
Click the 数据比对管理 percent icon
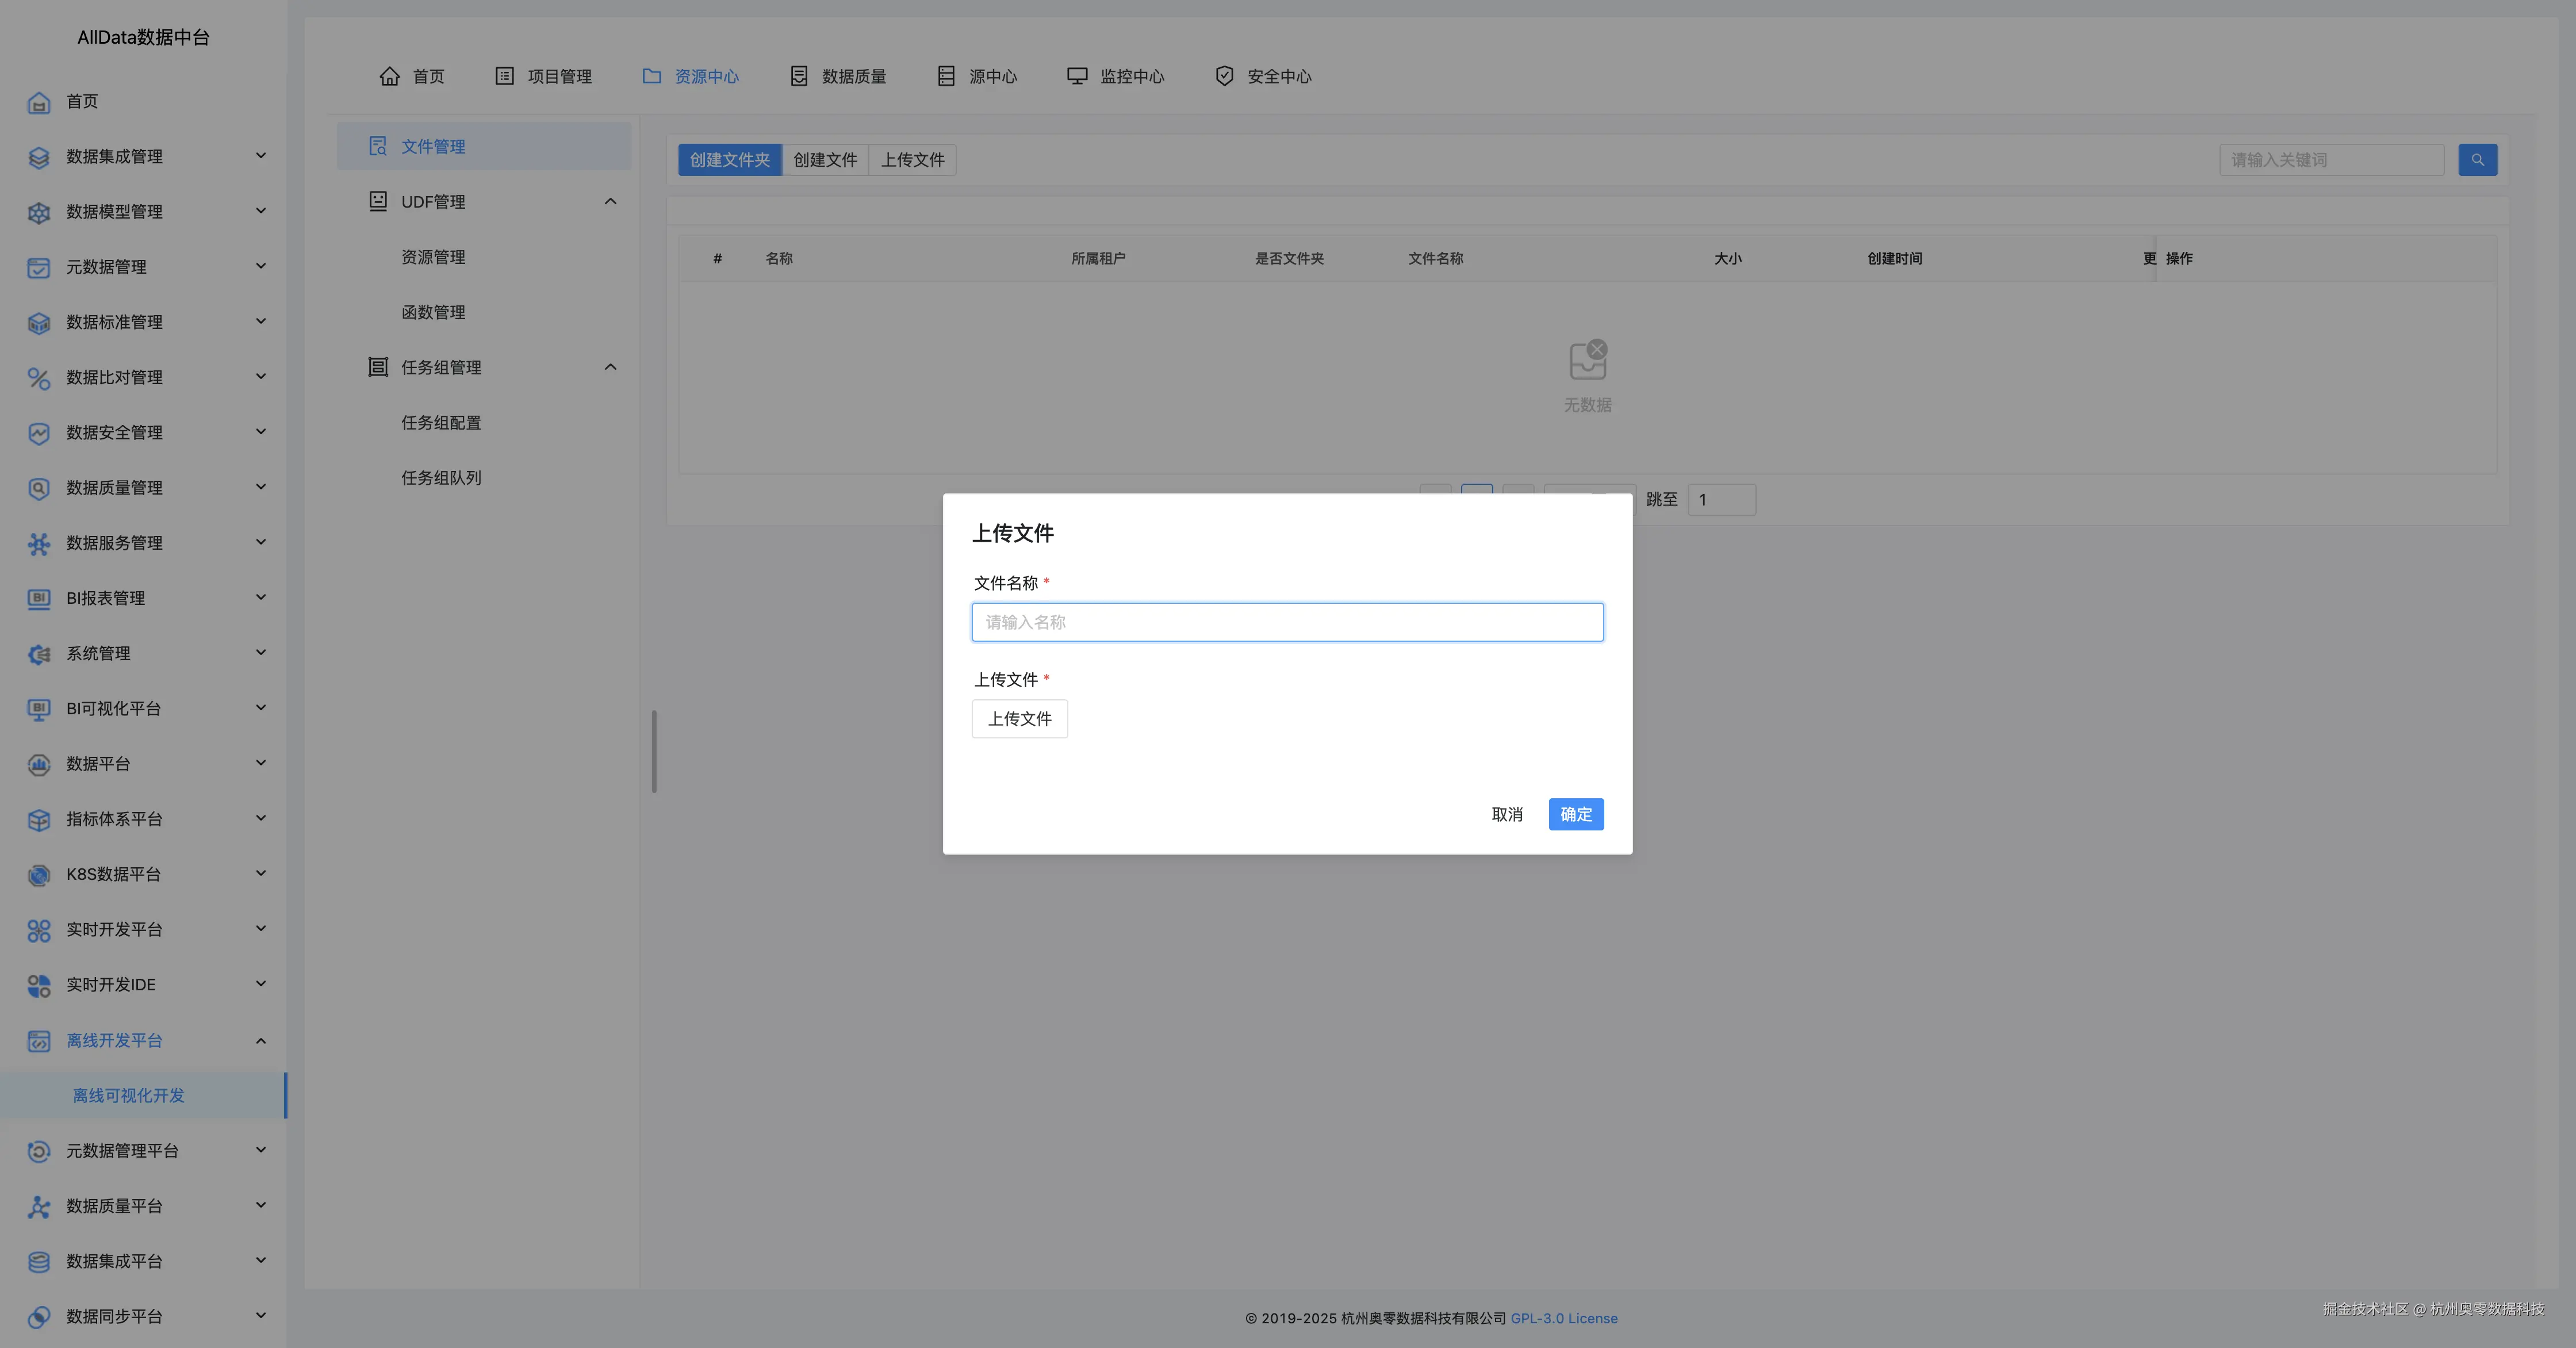tap(38, 378)
